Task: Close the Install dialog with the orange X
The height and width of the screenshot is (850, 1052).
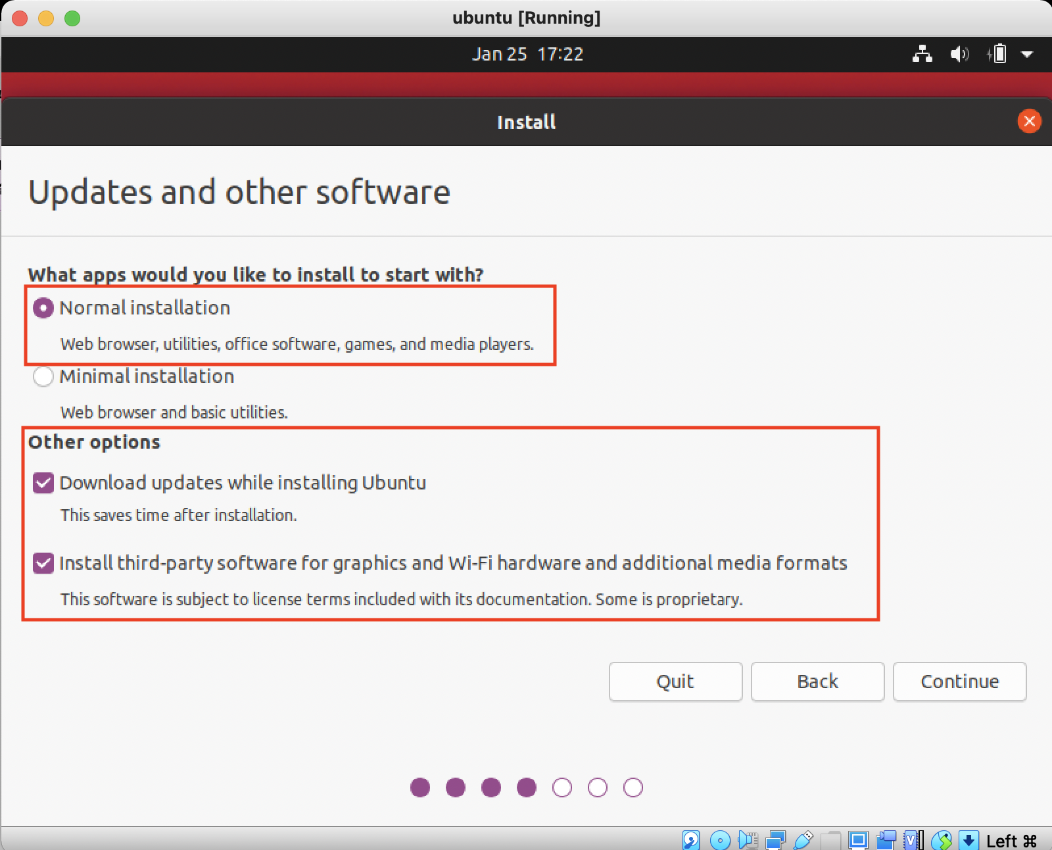Action: [1029, 121]
